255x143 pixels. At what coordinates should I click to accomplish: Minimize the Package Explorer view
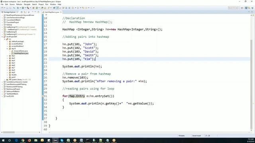(x=35, y=12)
